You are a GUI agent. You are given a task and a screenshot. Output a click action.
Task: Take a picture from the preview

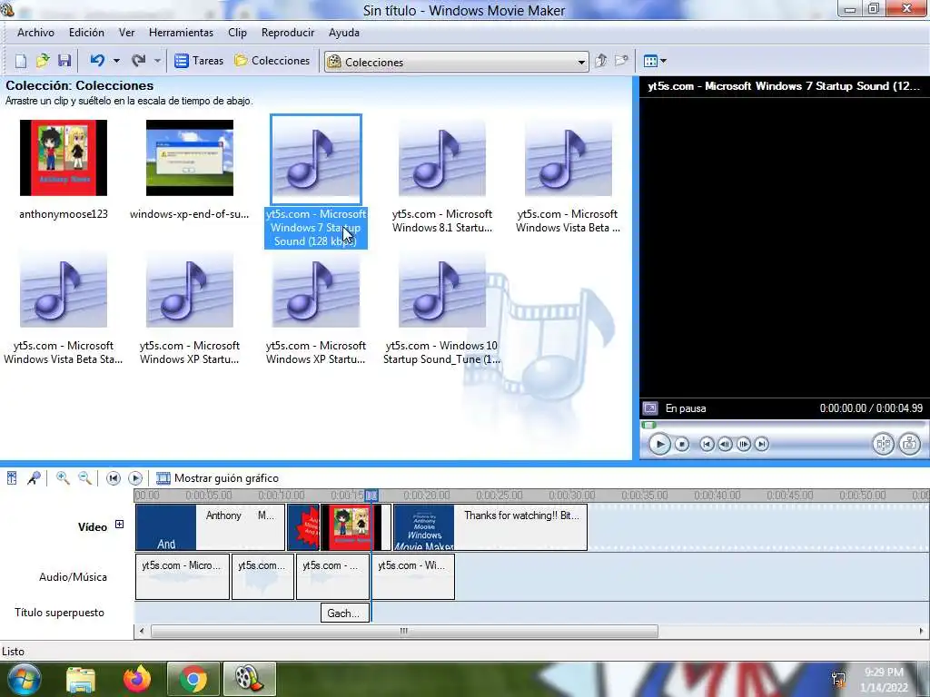tap(909, 444)
